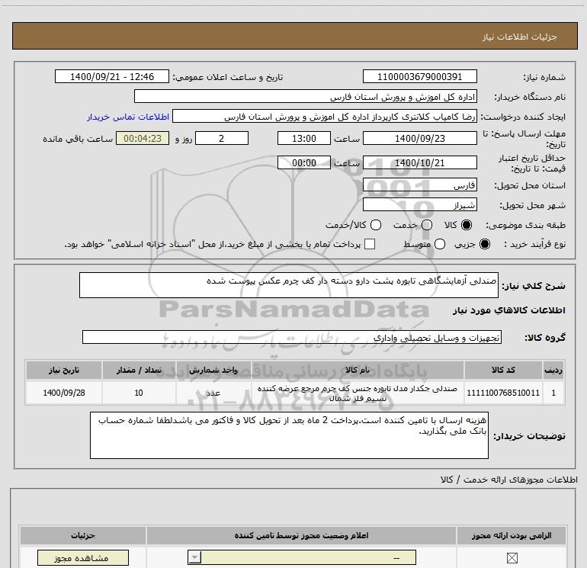The width and height of the screenshot is (587, 568).
Task: Click the need date cell 1400/09/28
Action: tap(64, 393)
